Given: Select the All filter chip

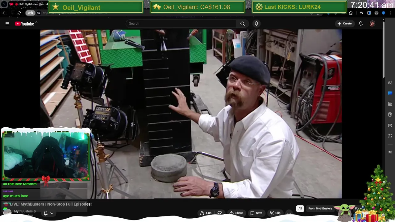Looking at the screenshot, I should pos(300,208).
